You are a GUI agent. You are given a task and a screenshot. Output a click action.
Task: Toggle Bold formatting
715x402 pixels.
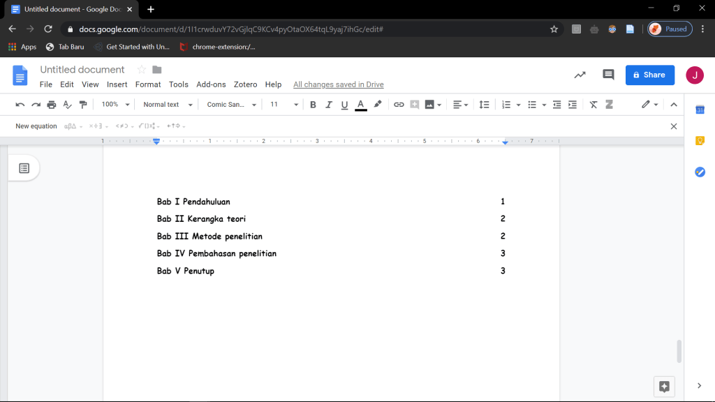[x=313, y=105]
